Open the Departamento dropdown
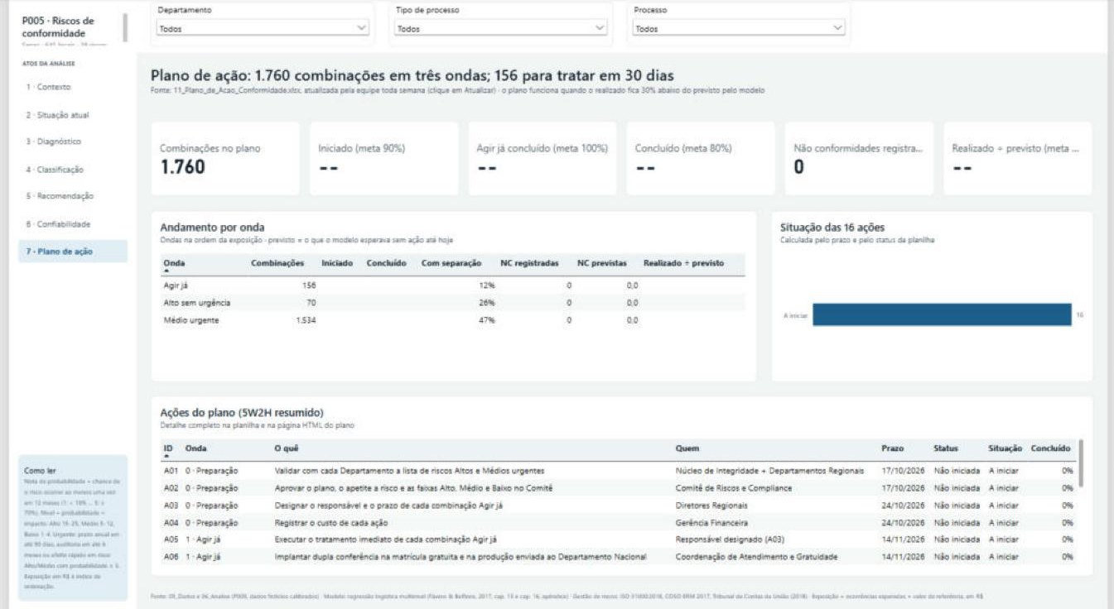 click(263, 28)
